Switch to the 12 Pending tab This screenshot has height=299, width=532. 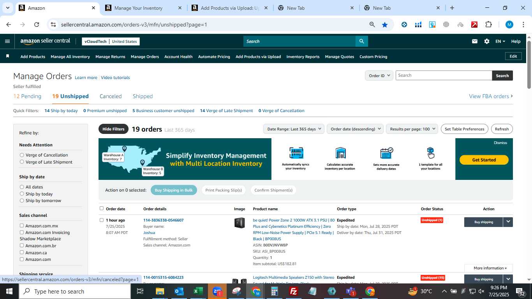click(27, 96)
